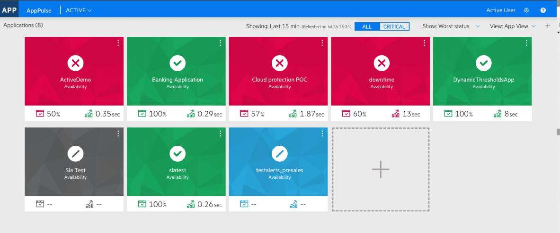This screenshot has width=560, height=233.
Task: Open the testalerts_presales application name
Action: coord(279,170)
